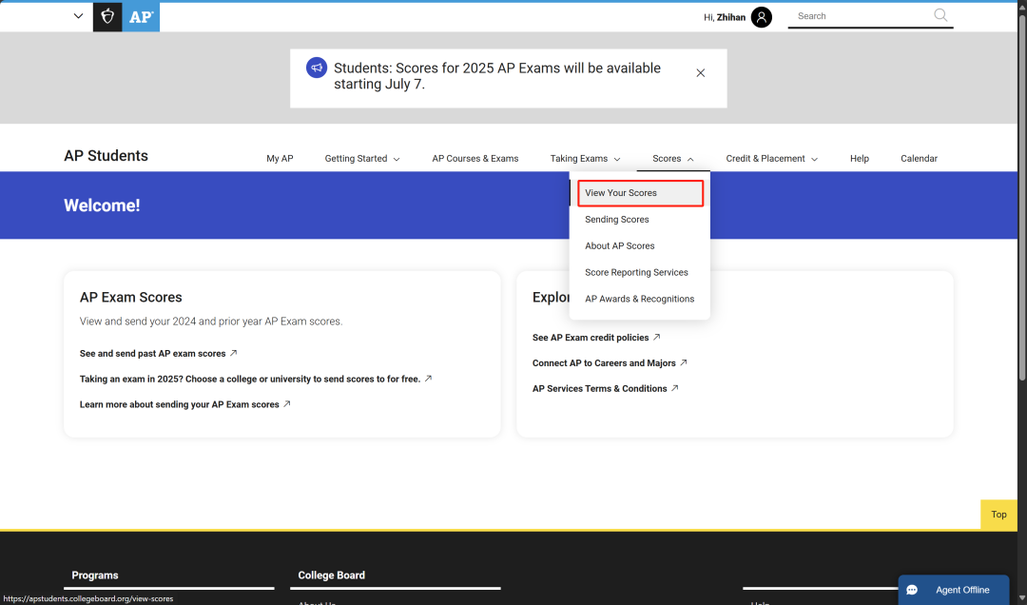
Task: Open AP Services Terms & Conditions link
Action: [x=605, y=389]
